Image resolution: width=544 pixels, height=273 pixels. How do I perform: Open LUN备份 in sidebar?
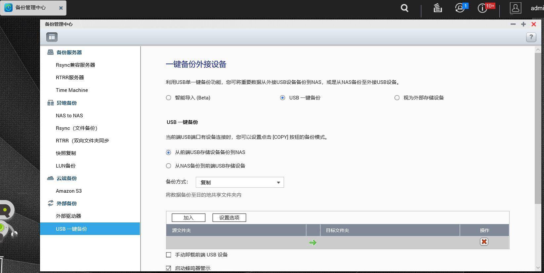coord(66,166)
